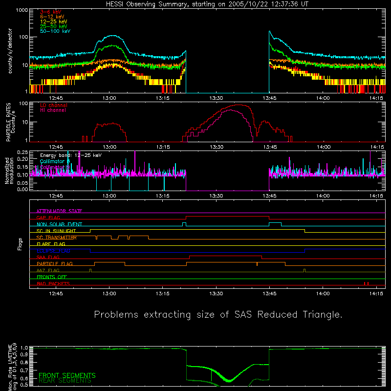Click the FRONTS_OFF flag label

pos(52,277)
